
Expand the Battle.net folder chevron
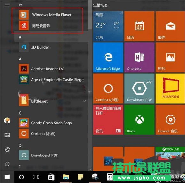point(85,101)
